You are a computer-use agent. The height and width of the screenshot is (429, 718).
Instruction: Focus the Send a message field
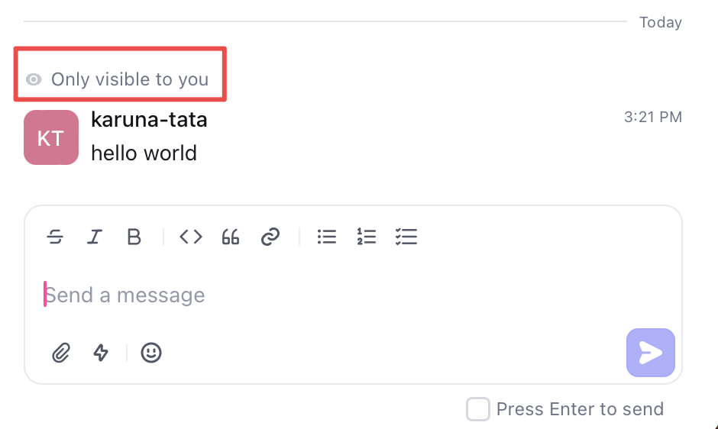pos(306,295)
